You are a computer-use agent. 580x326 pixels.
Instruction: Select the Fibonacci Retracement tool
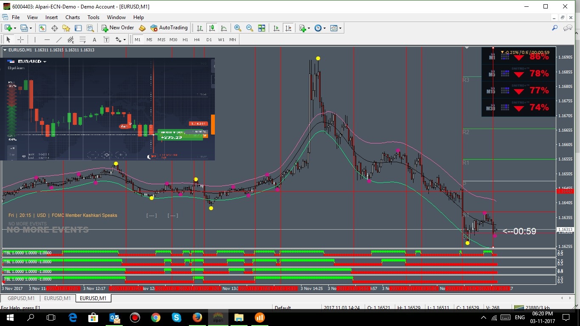coord(82,40)
